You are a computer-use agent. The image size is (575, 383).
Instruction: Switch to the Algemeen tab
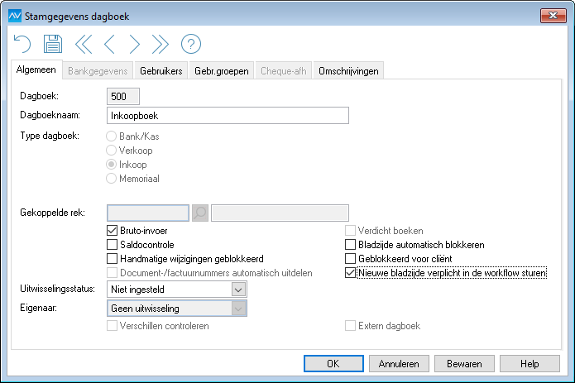click(36, 69)
